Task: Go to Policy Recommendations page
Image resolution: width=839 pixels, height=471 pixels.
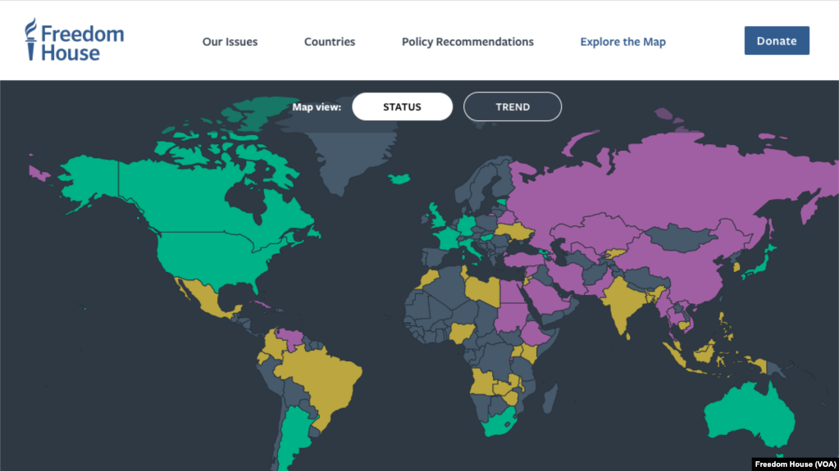Action: 467,42
